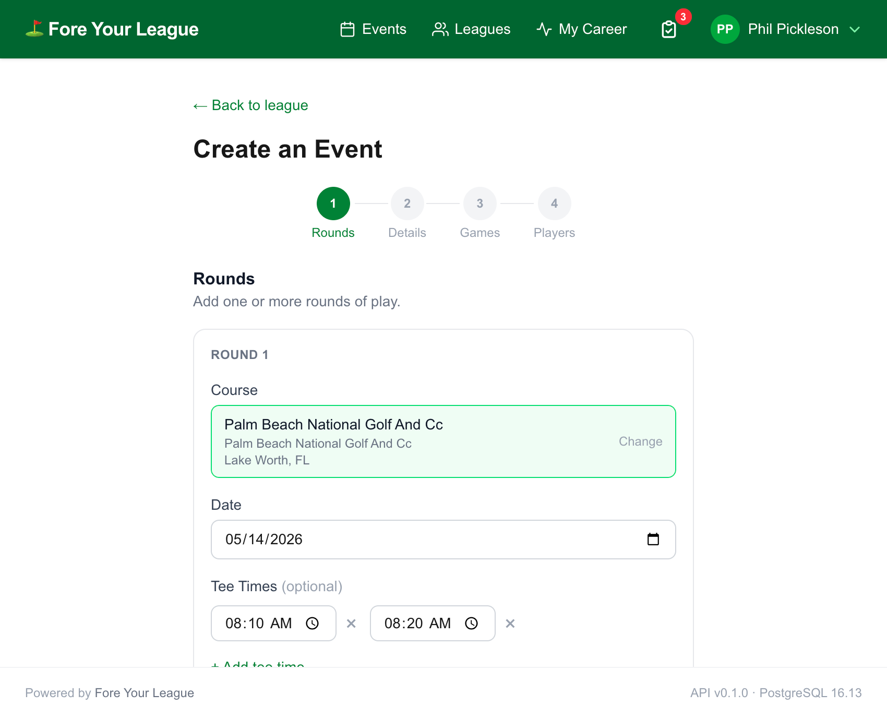Viewport: 887px width, 718px height.
Task: Select step 3 Games circle
Action: tap(480, 204)
